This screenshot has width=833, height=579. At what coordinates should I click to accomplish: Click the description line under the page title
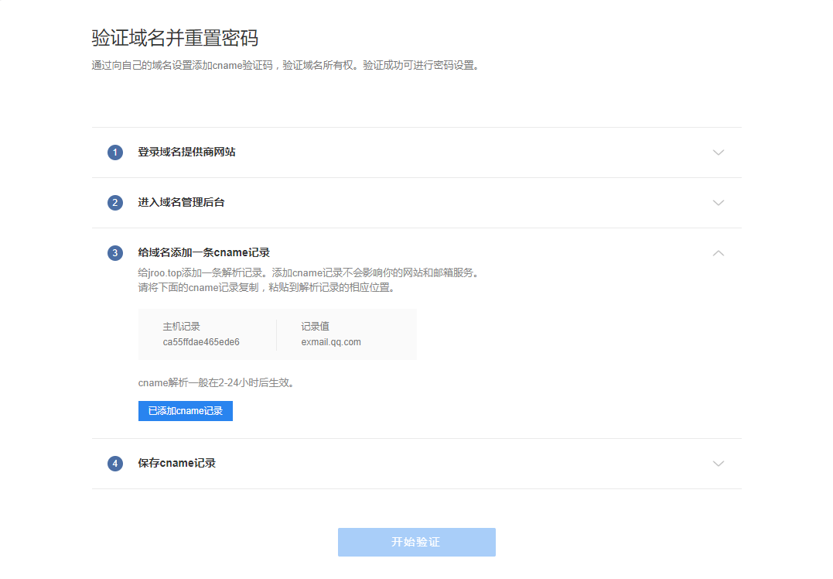[285, 65]
